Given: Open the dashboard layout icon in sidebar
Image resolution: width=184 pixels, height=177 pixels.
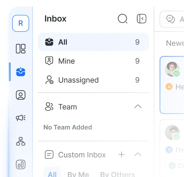Looking at the screenshot, I should click(21, 49).
